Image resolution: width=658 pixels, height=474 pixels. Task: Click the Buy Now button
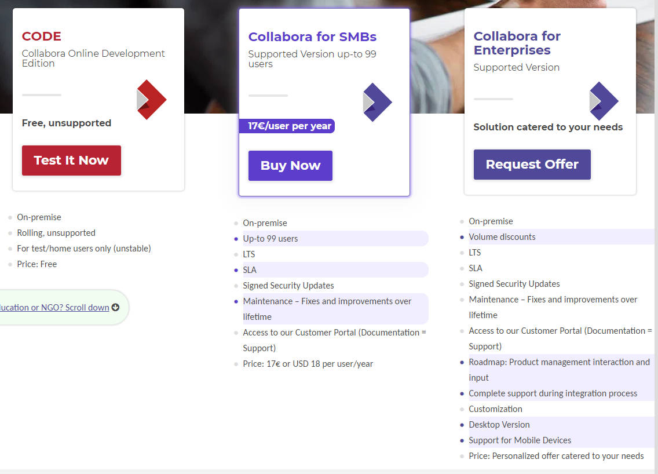[290, 166]
